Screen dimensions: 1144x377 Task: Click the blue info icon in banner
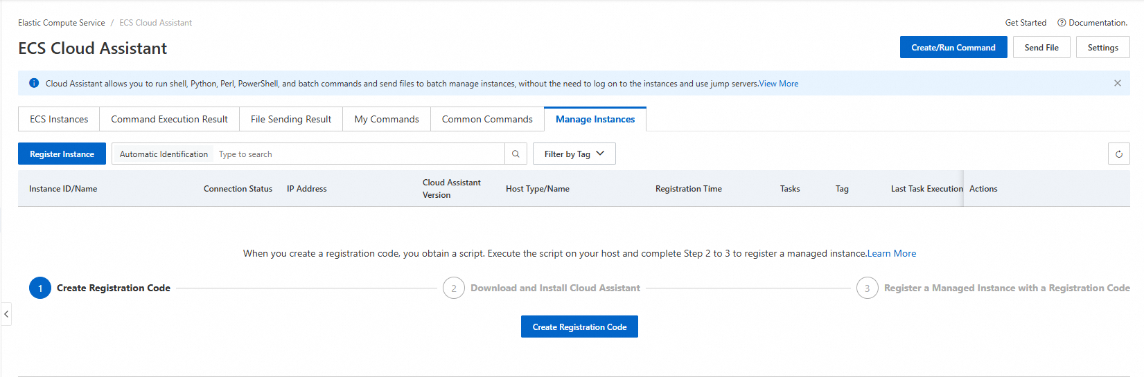click(34, 83)
